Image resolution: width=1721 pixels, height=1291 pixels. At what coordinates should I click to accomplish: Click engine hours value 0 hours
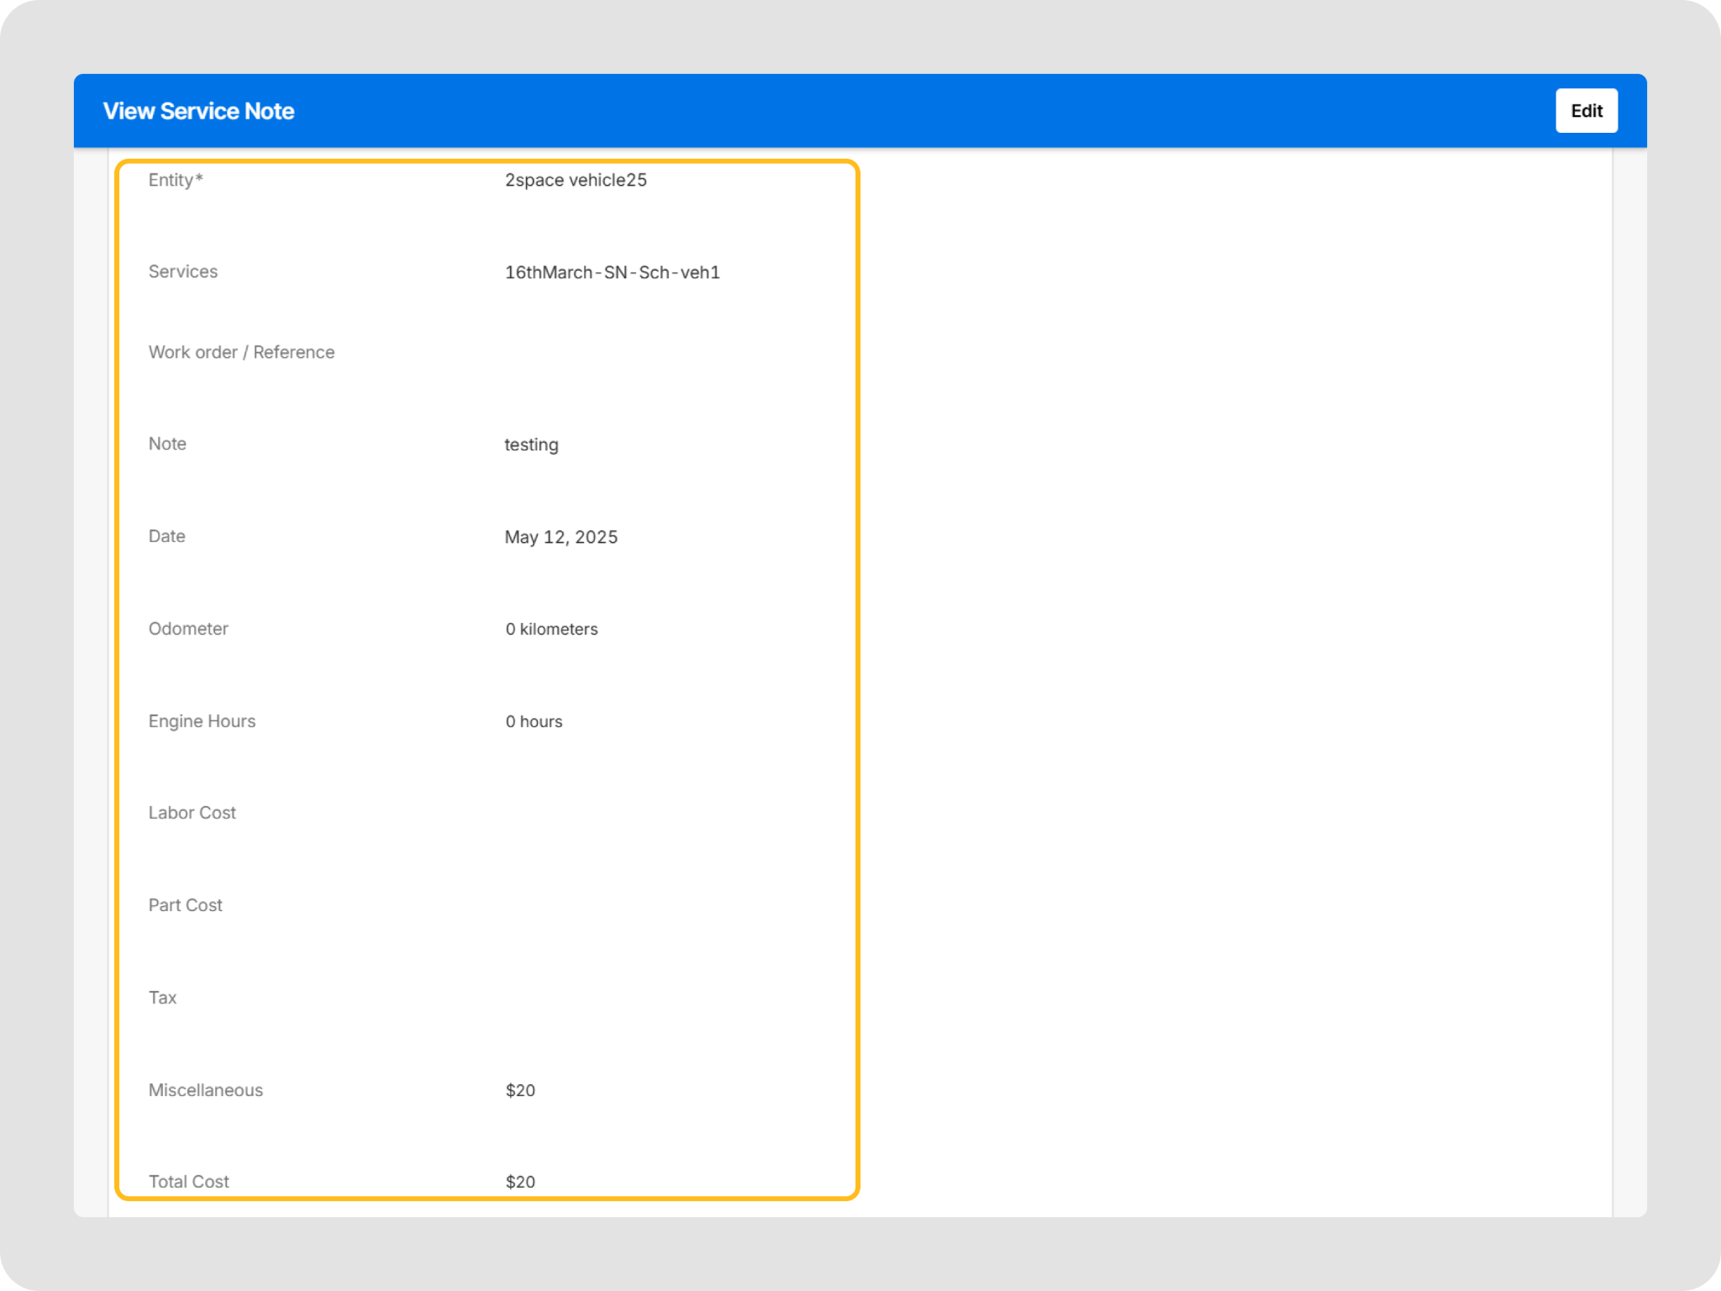(x=534, y=722)
